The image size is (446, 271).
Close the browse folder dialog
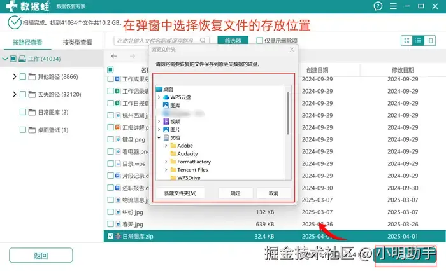[292, 50]
